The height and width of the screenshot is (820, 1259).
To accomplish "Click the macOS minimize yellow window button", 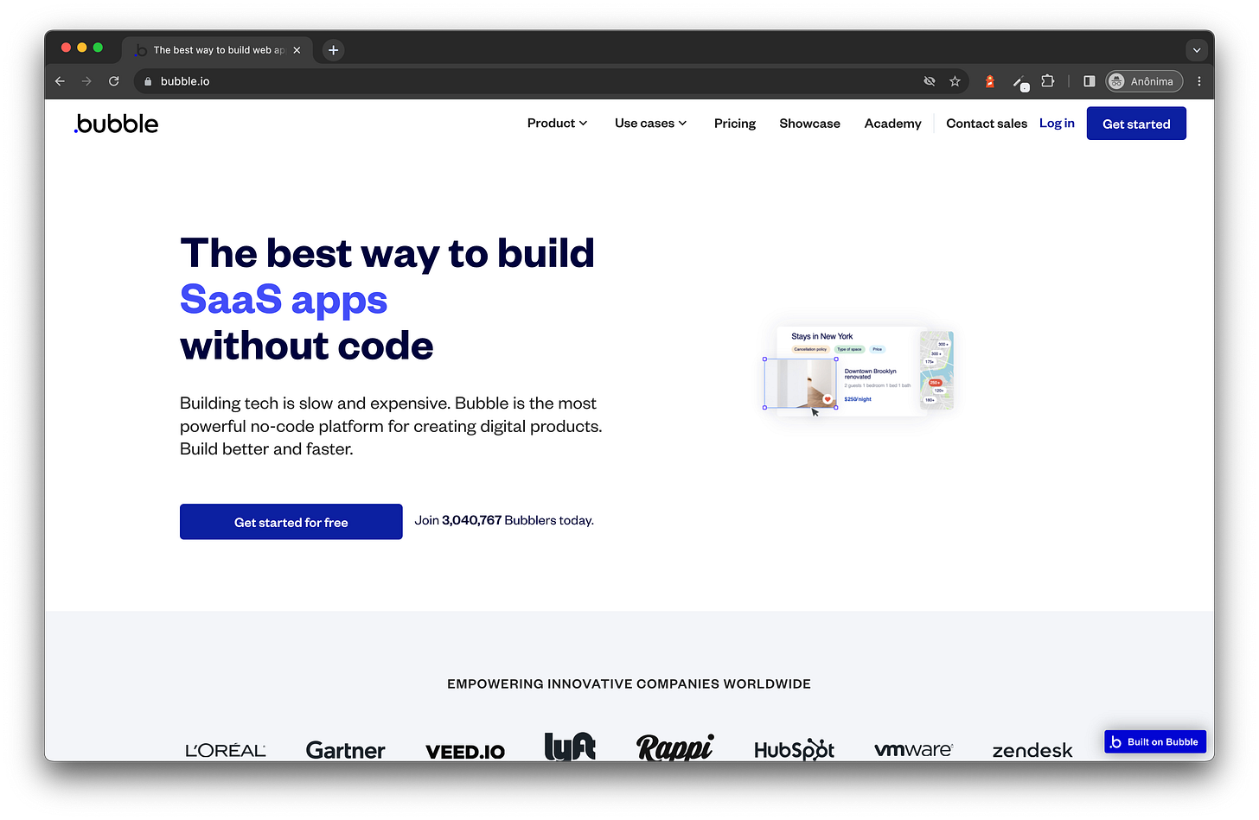I will tap(82, 48).
